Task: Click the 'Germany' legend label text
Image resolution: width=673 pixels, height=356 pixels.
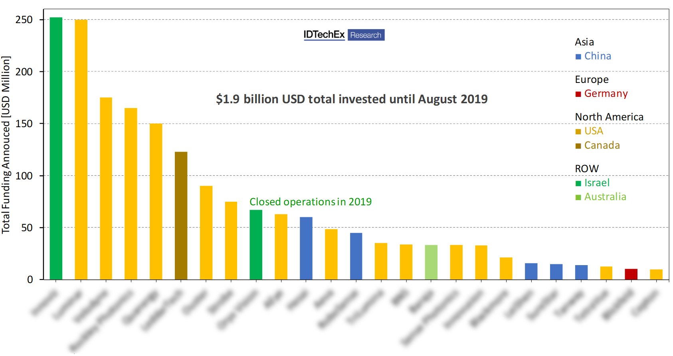Action: coord(606,94)
